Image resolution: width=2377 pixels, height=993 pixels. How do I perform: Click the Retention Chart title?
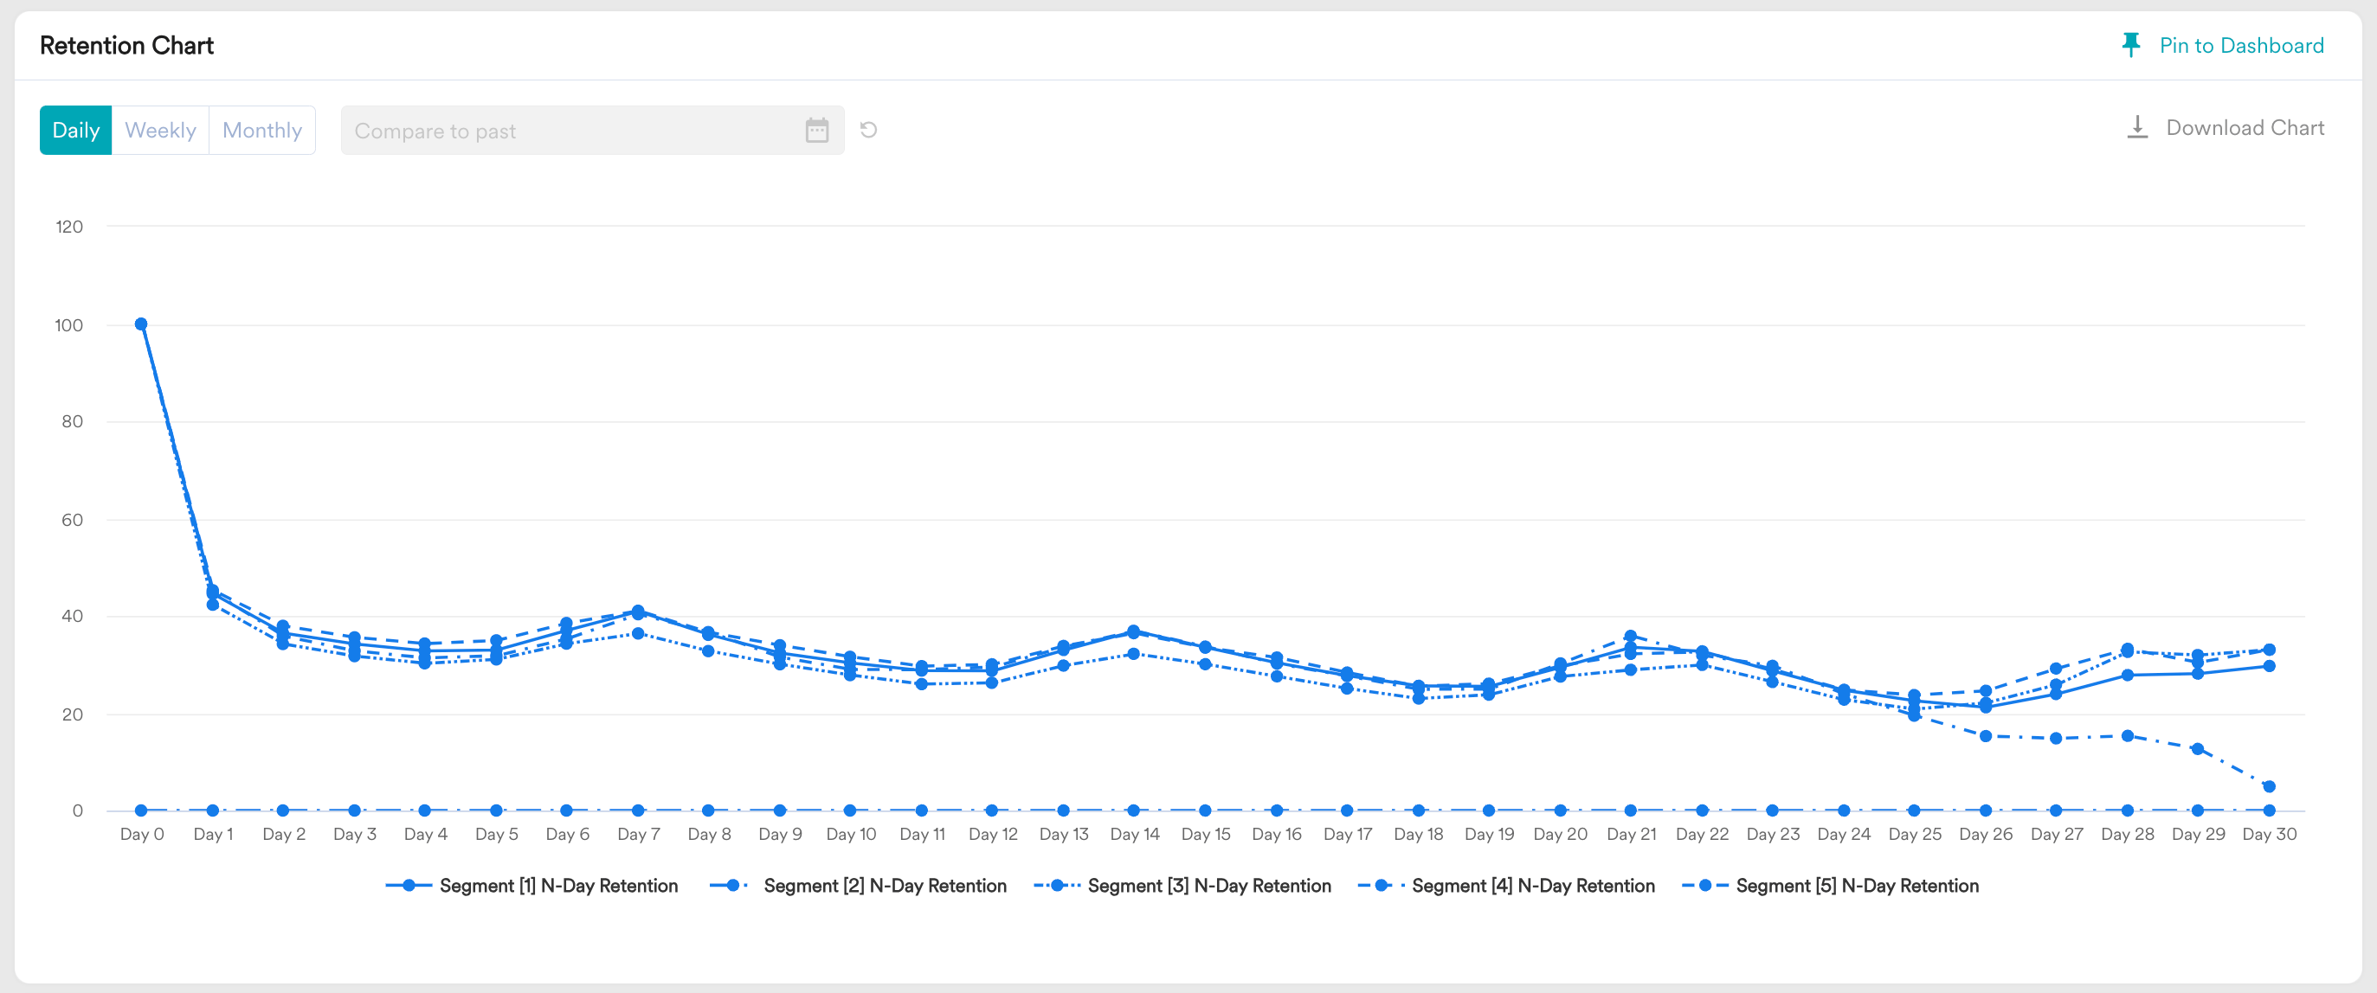coord(126,45)
